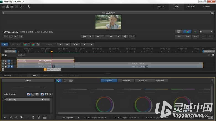Click the Midtones color wheel
The width and height of the screenshot is (216, 121).
coord(143,105)
